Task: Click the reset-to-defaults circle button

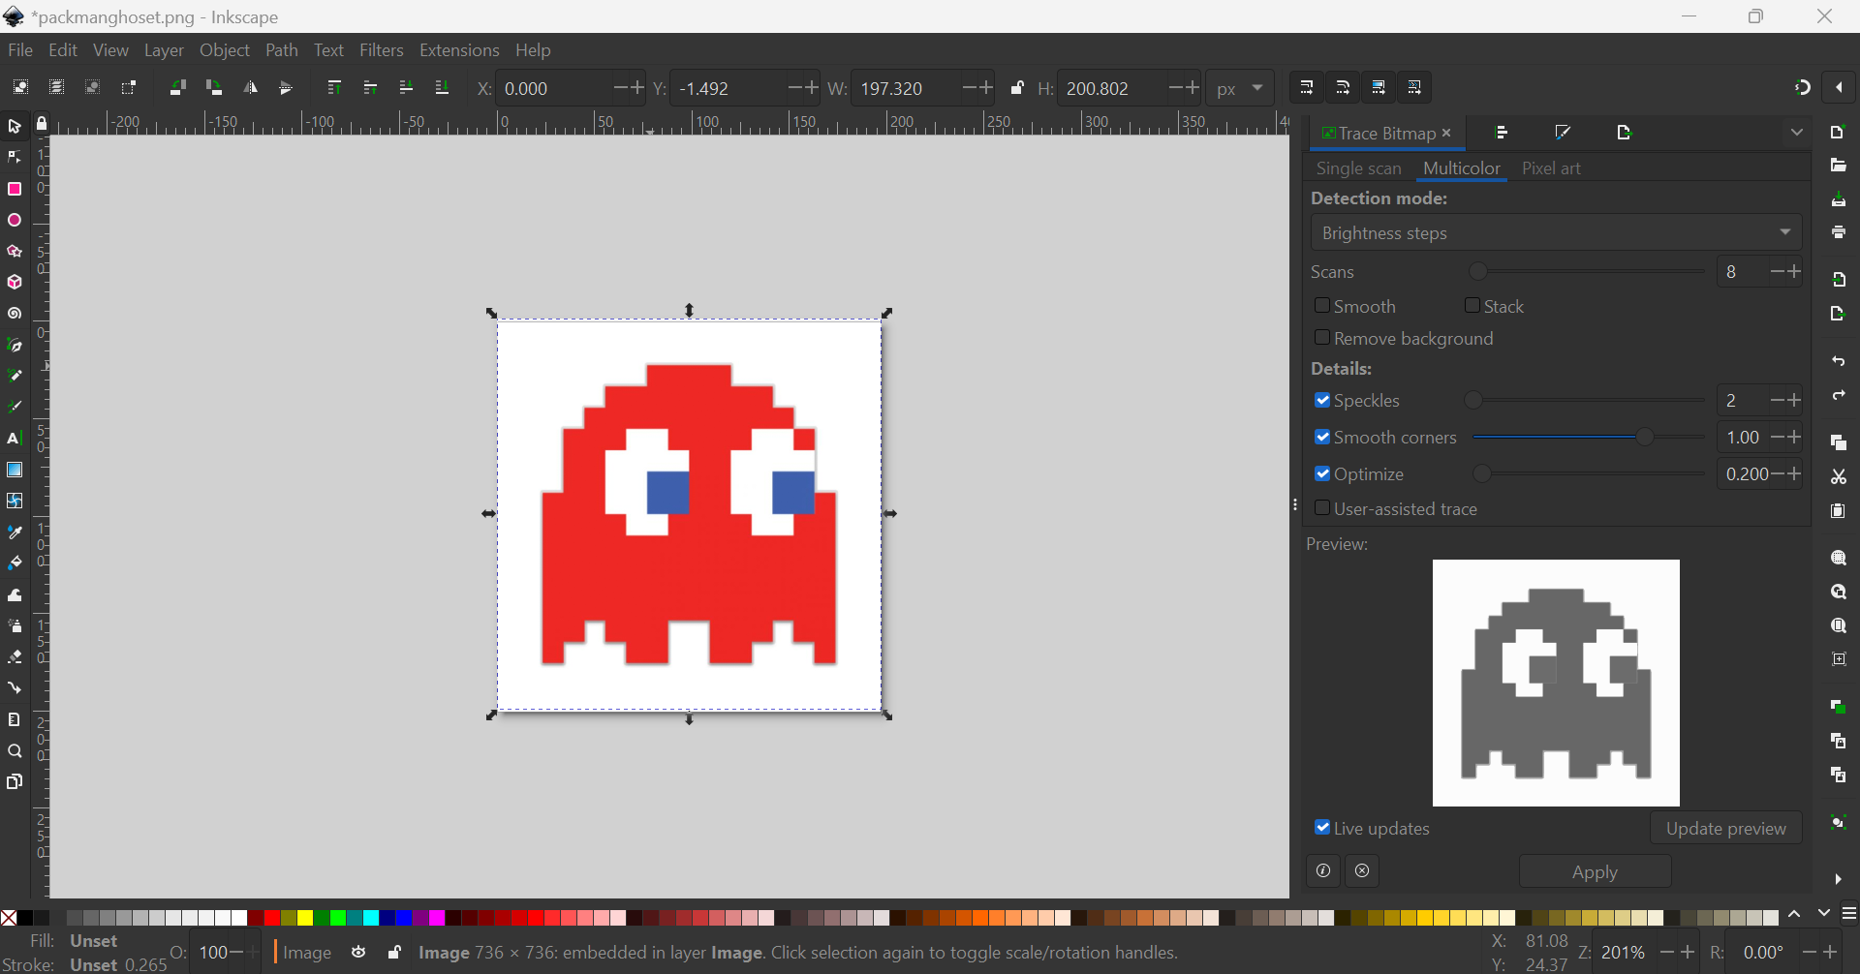Action: click(x=1323, y=871)
